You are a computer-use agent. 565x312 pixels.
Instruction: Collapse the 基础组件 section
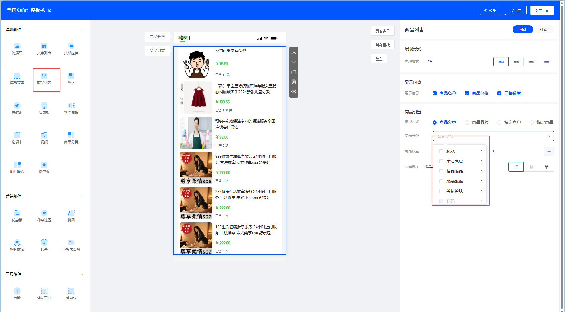coord(82,30)
